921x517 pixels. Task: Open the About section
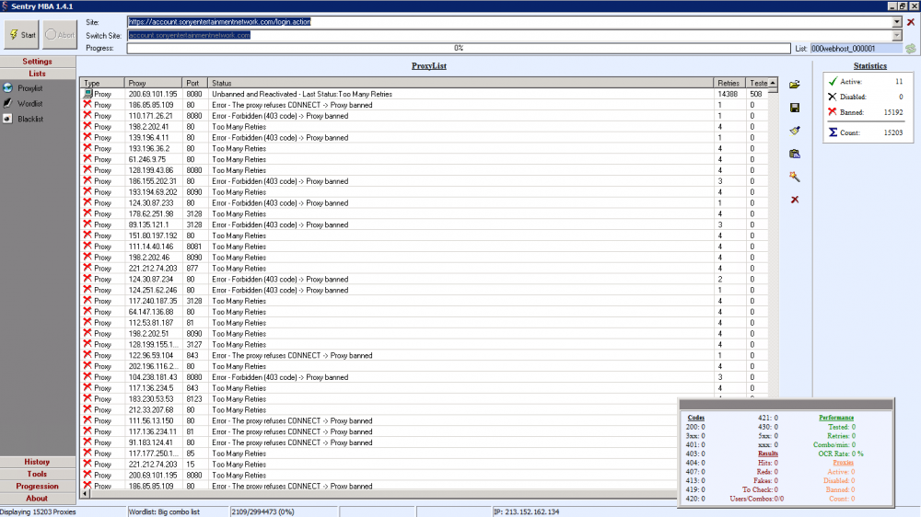click(x=38, y=499)
